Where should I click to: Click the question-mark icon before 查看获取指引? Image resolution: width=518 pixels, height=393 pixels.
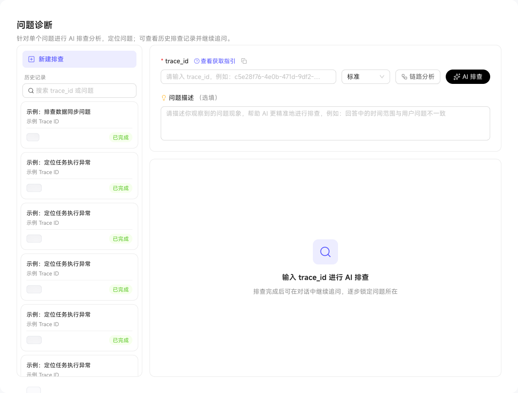point(197,61)
